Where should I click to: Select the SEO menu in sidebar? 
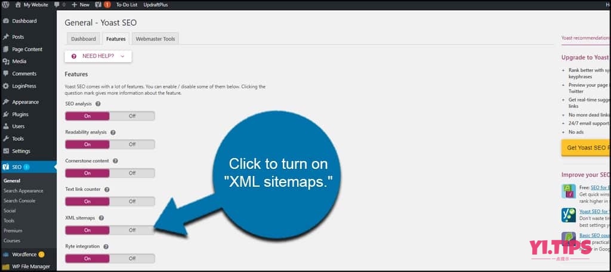tap(28, 167)
